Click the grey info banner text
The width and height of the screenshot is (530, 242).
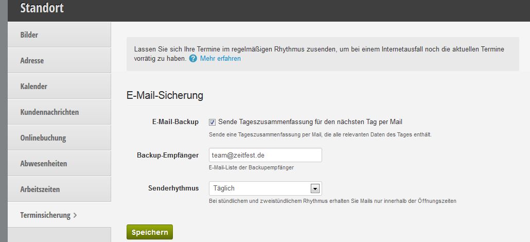click(x=319, y=49)
